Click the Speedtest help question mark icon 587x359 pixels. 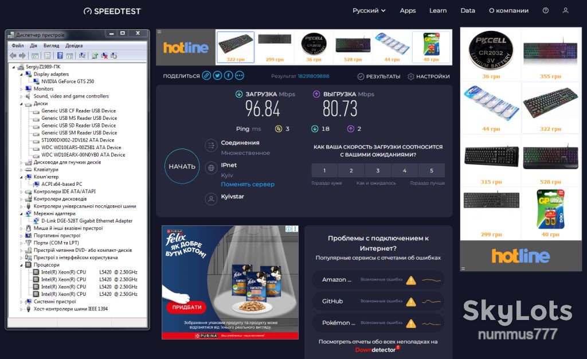(546, 10)
